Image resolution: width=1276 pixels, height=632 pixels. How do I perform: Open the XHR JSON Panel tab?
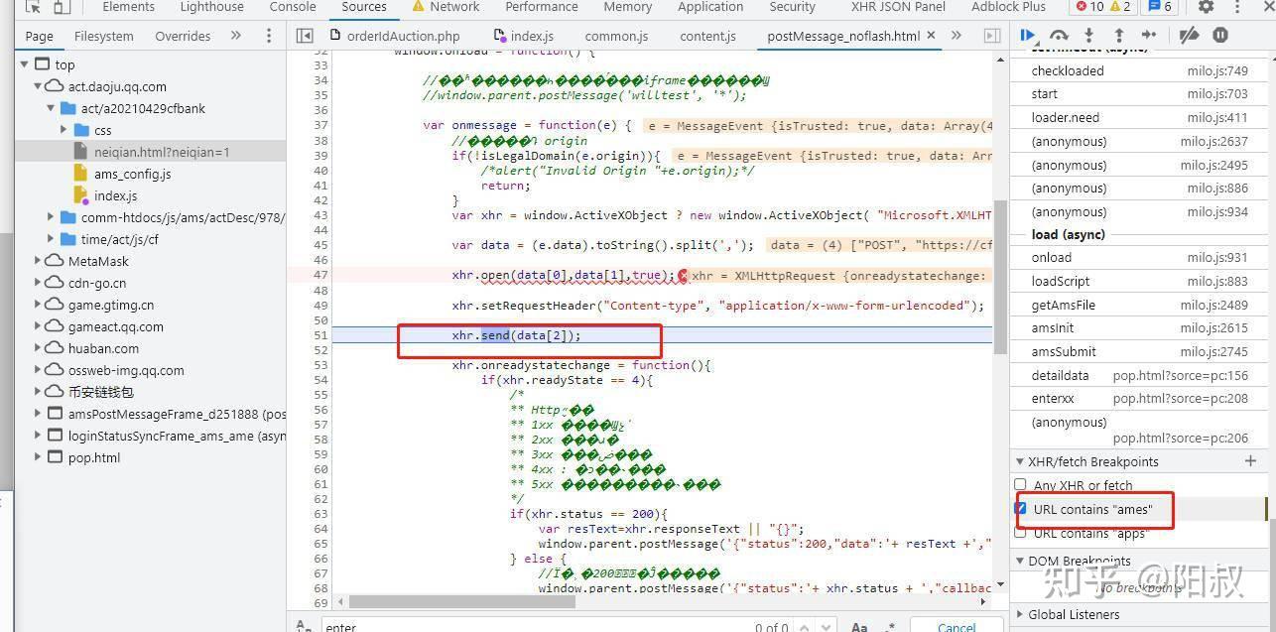898,7
